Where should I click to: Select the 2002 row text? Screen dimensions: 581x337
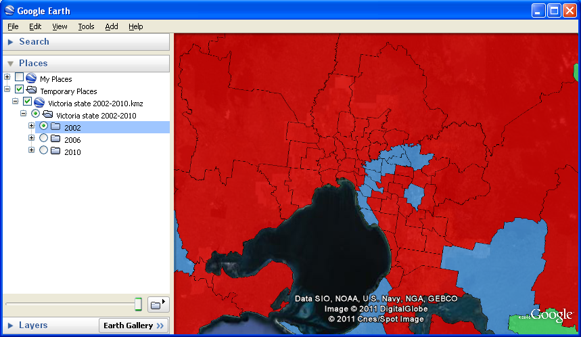coord(72,128)
